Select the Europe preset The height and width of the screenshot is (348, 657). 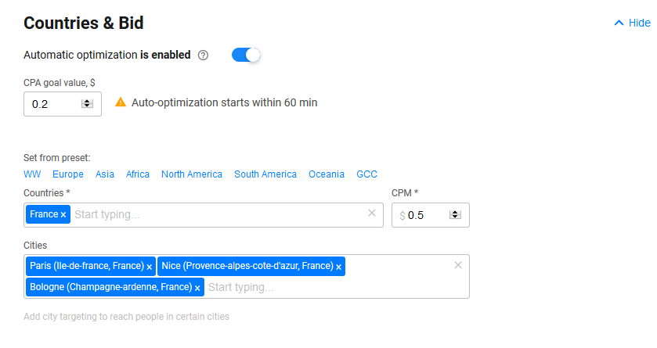[x=68, y=174]
